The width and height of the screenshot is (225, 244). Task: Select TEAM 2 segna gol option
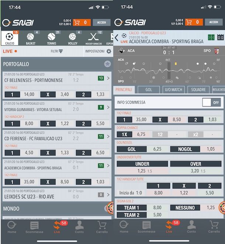tap(132, 215)
